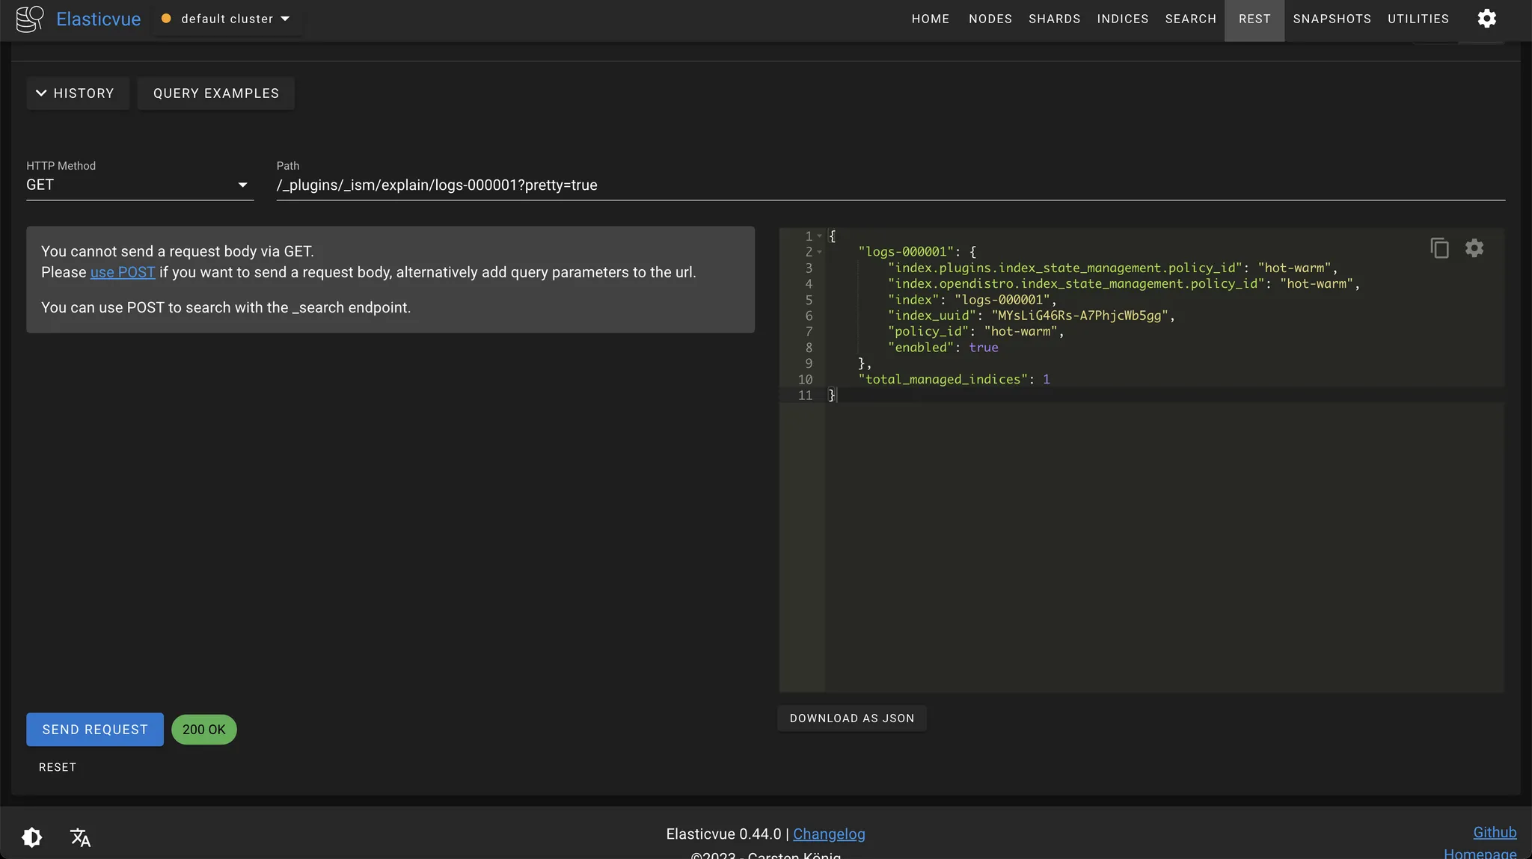1532x859 pixels.
Task: Click the Elasticvue logo icon
Action: coord(30,19)
